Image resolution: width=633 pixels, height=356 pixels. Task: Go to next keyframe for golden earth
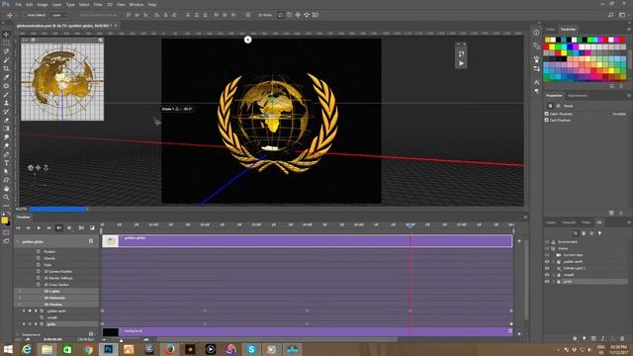point(36,311)
